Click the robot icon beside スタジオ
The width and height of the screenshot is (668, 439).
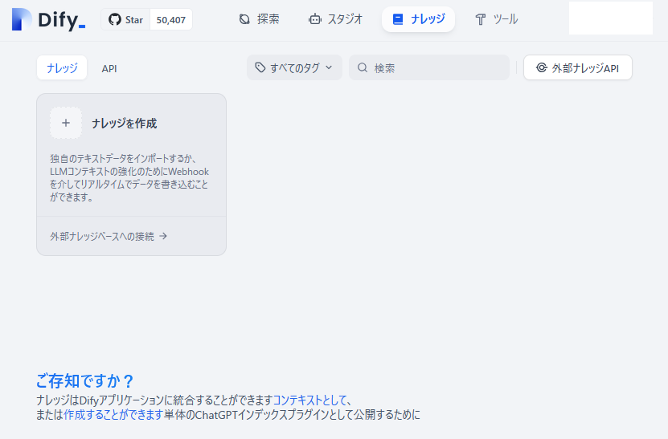(315, 19)
